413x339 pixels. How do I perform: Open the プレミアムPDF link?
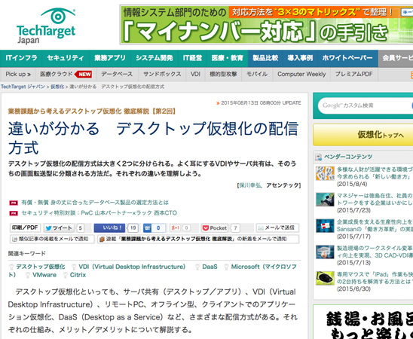pyautogui.click(x=353, y=75)
